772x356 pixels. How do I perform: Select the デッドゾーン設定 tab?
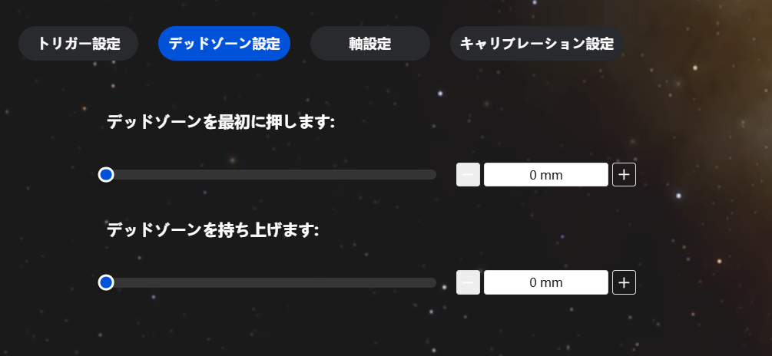(224, 44)
